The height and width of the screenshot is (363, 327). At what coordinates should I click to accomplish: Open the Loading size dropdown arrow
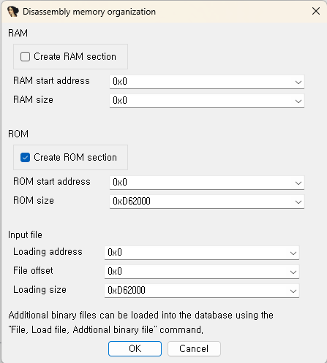click(x=293, y=291)
